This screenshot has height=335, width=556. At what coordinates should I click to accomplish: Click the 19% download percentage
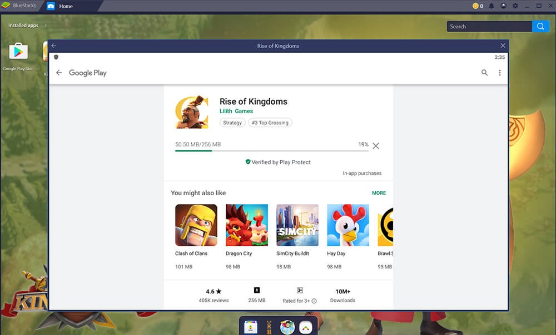tap(363, 144)
